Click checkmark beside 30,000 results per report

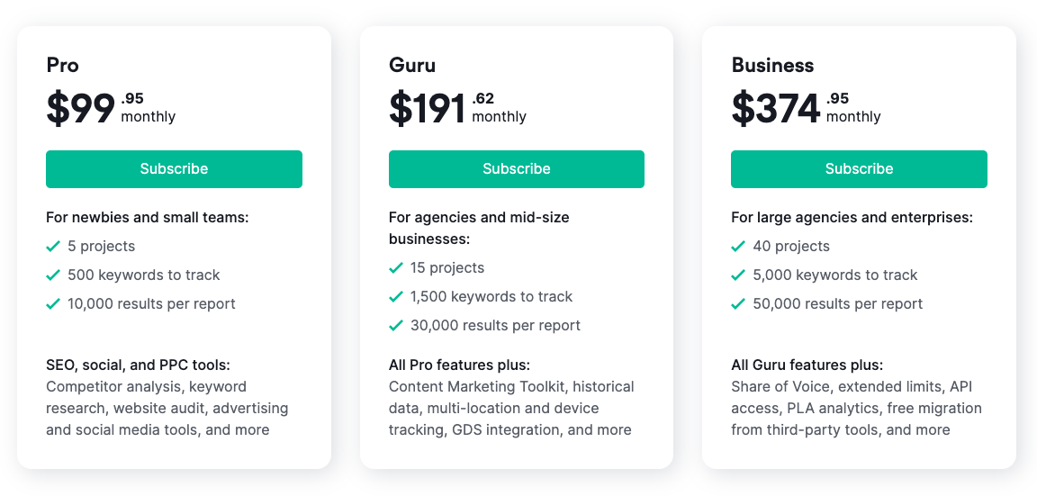pyautogui.click(x=396, y=325)
